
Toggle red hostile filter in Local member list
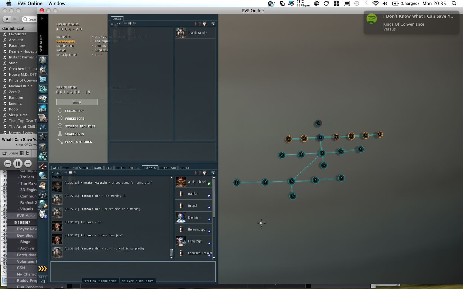click(x=195, y=23)
